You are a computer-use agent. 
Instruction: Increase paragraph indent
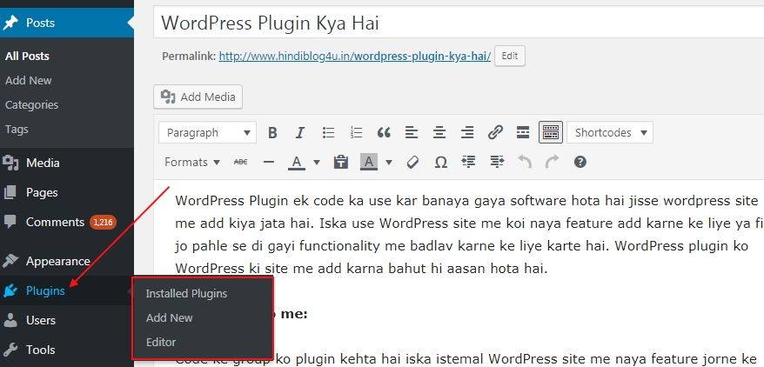(x=497, y=162)
